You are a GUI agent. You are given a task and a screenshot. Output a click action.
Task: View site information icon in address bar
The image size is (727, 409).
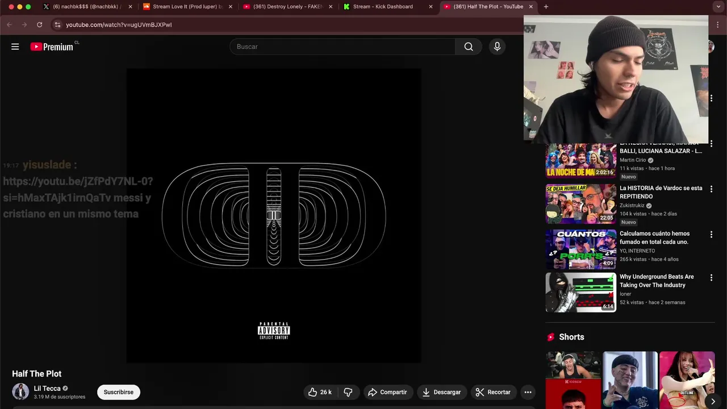(x=57, y=24)
